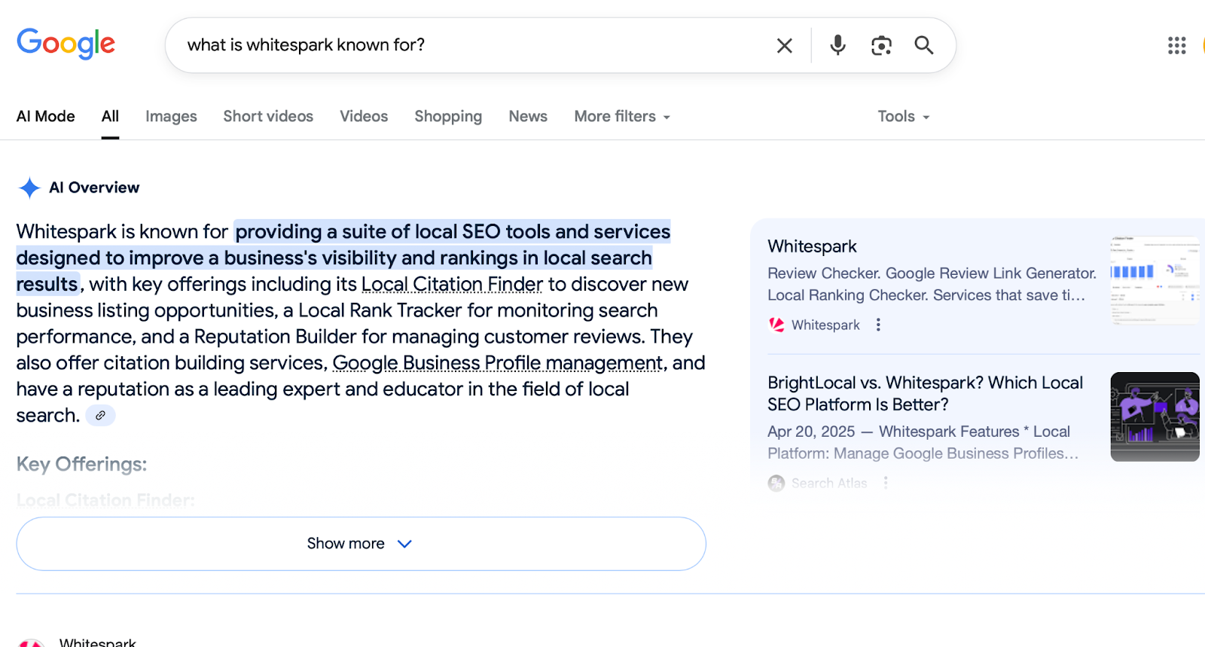This screenshot has width=1205, height=647.
Task: View the News tab
Action: [528, 116]
